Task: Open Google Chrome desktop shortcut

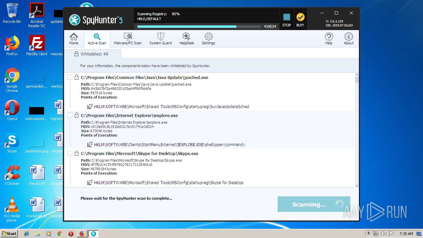Action: point(12,80)
